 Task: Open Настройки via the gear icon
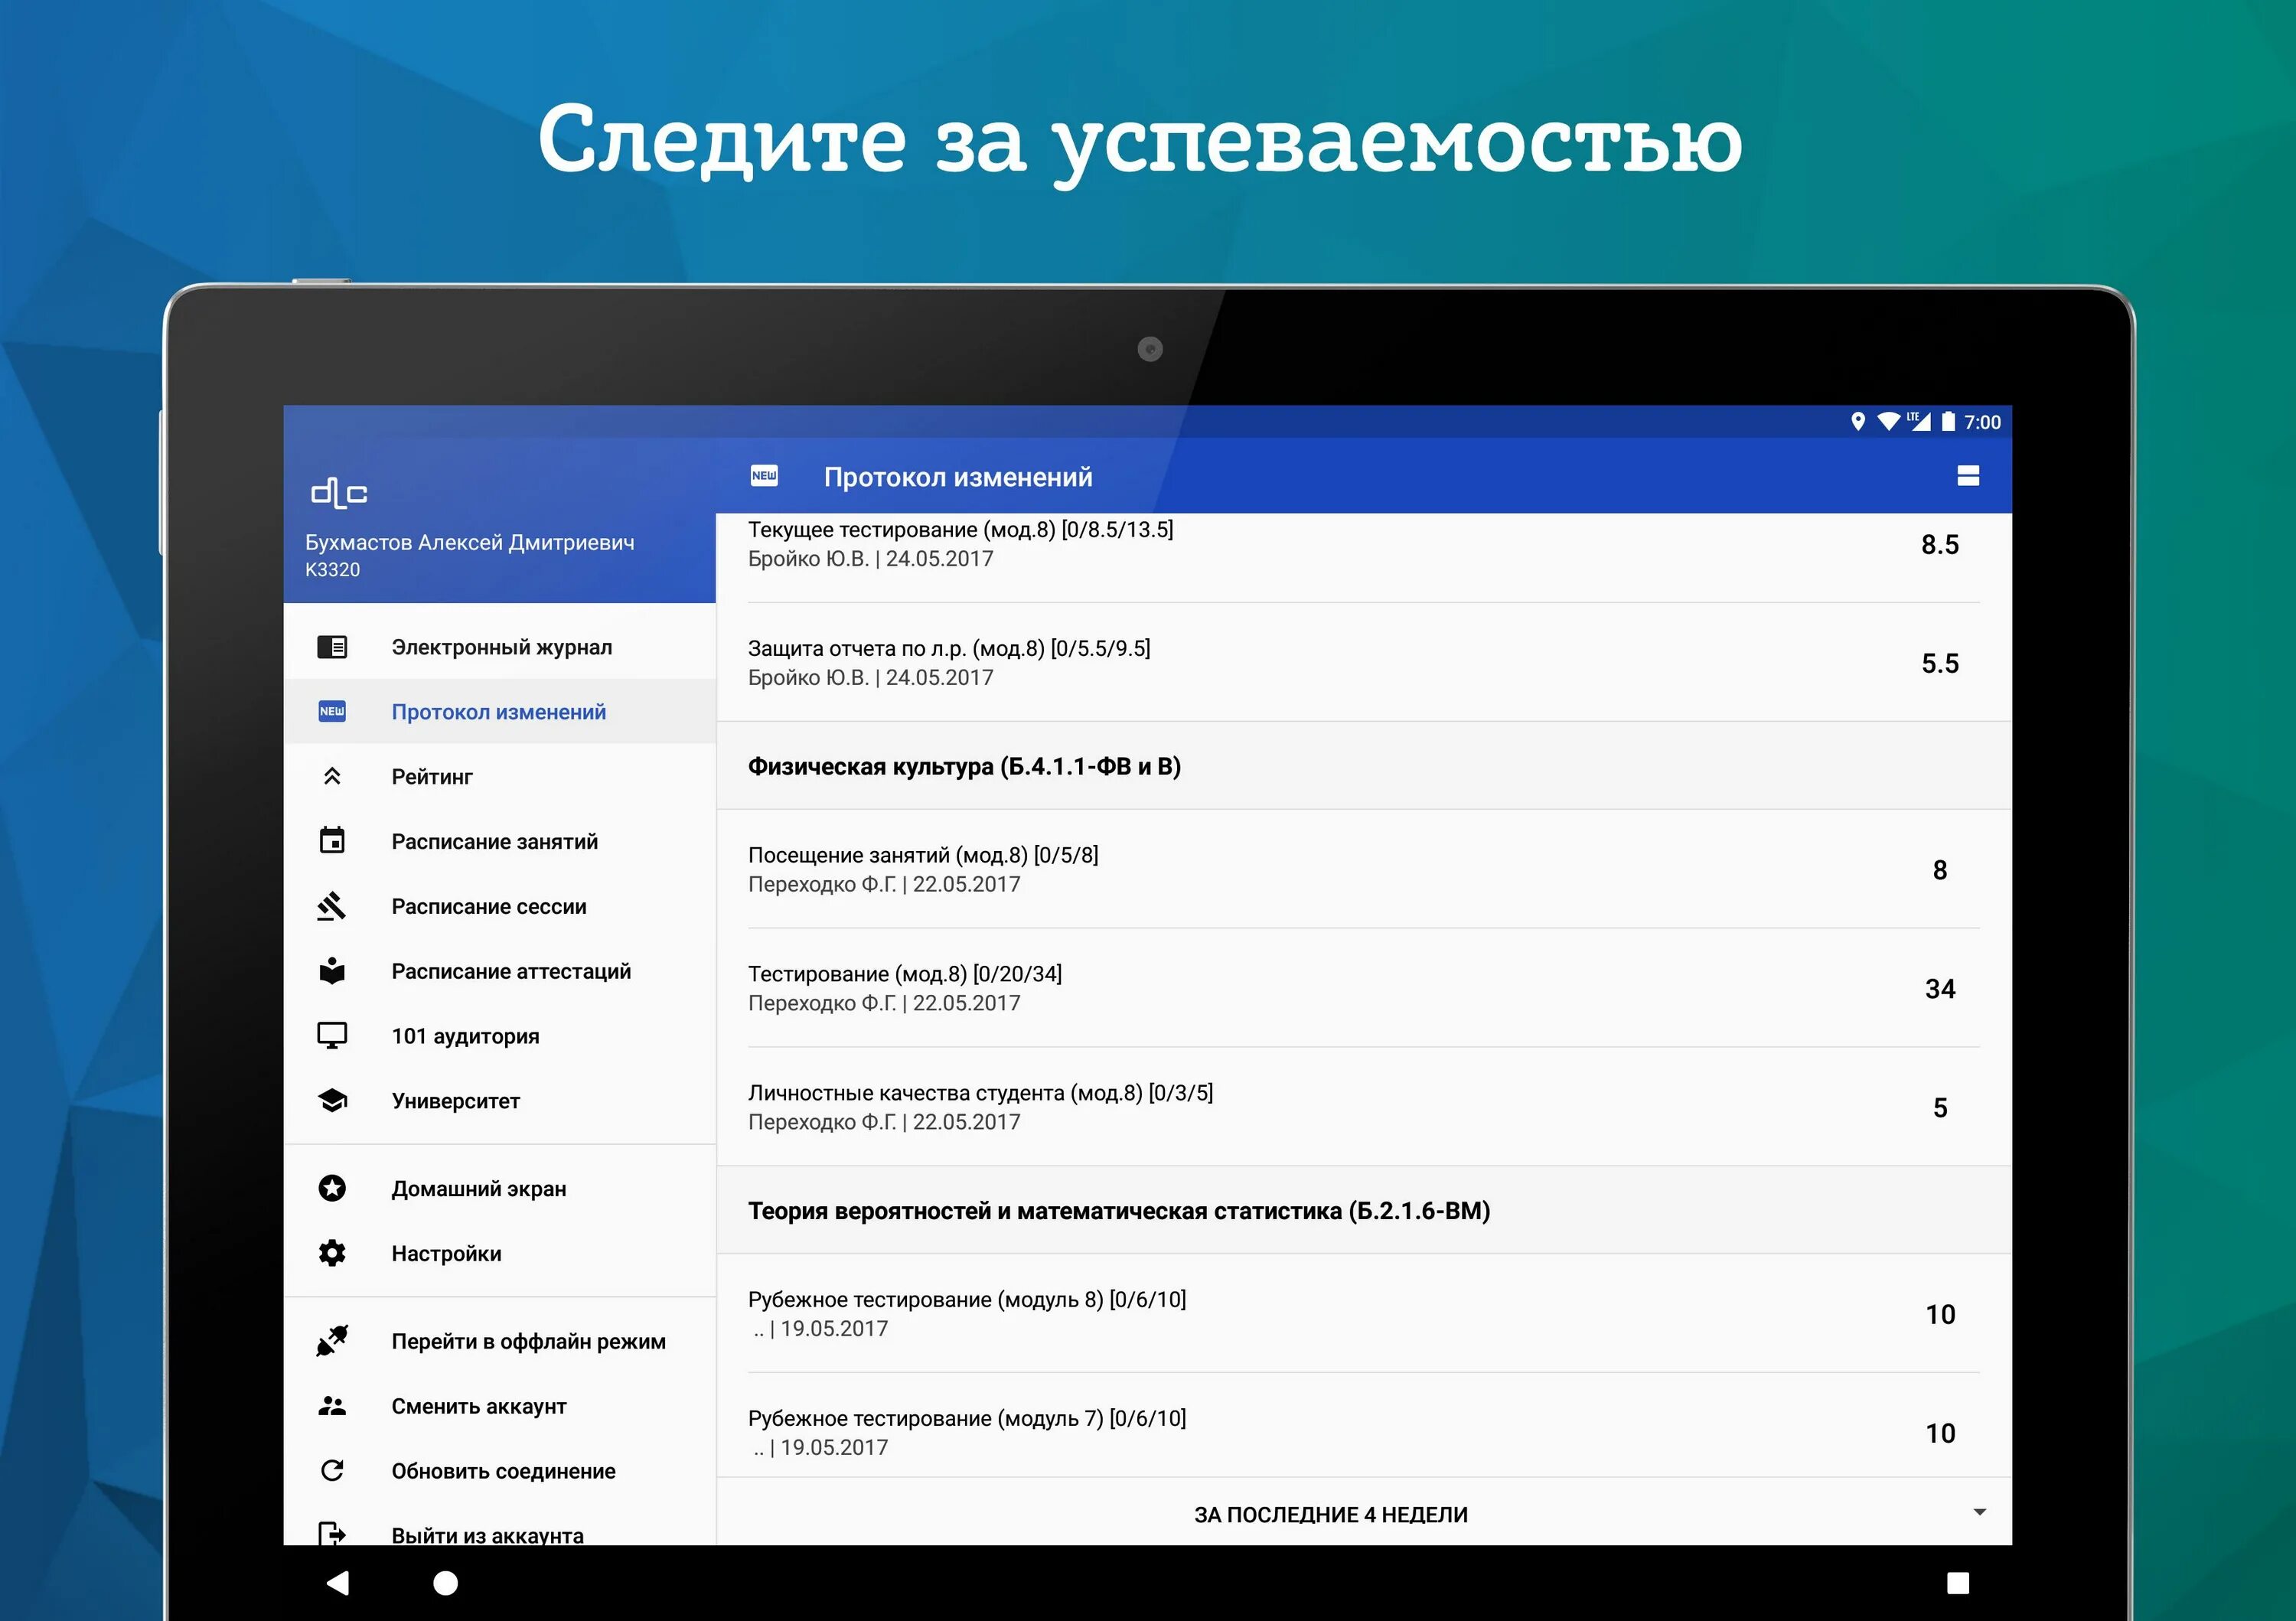click(332, 1253)
